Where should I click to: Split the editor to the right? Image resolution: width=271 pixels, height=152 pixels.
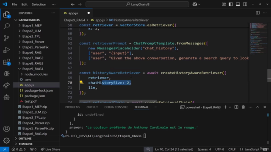(x=257, y=13)
